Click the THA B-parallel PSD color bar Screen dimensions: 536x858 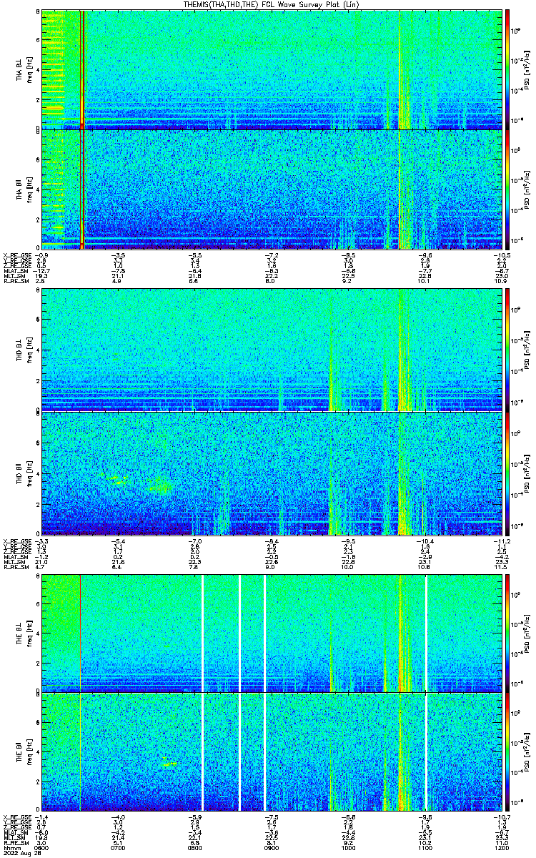(508, 189)
